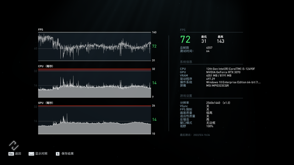Image resolution: width=294 pixels, height=165 pixels.
Task: Click the 系统信息 section heading
Action: 186,62
